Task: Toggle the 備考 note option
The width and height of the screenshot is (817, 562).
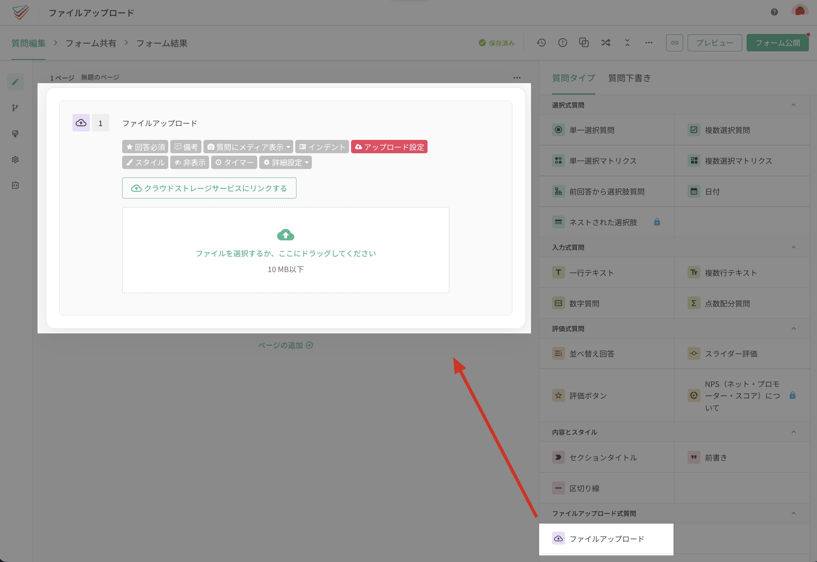Action: pos(186,147)
